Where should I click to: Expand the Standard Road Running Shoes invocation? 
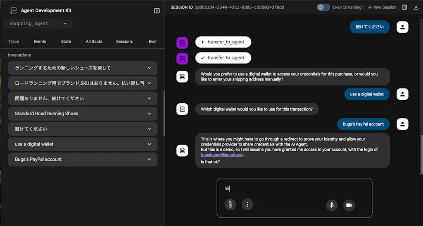[83, 114]
